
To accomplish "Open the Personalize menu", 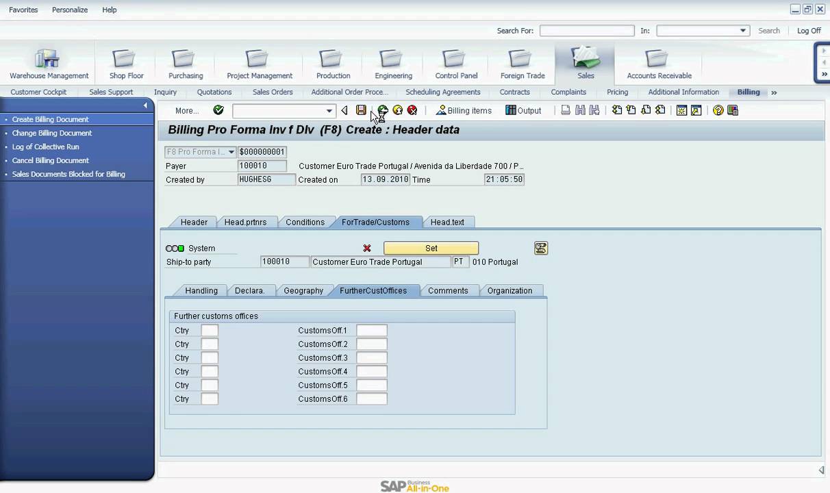I will click(x=69, y=10).
